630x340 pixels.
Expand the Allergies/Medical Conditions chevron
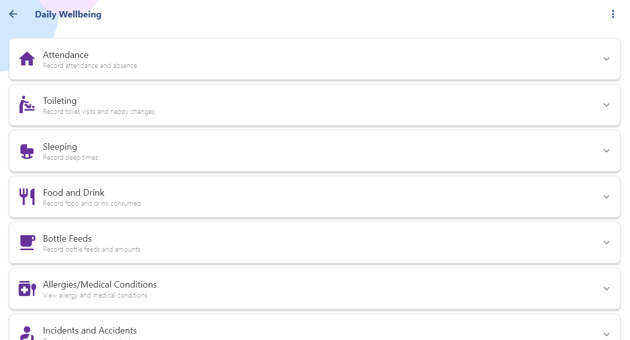(607, 289)
